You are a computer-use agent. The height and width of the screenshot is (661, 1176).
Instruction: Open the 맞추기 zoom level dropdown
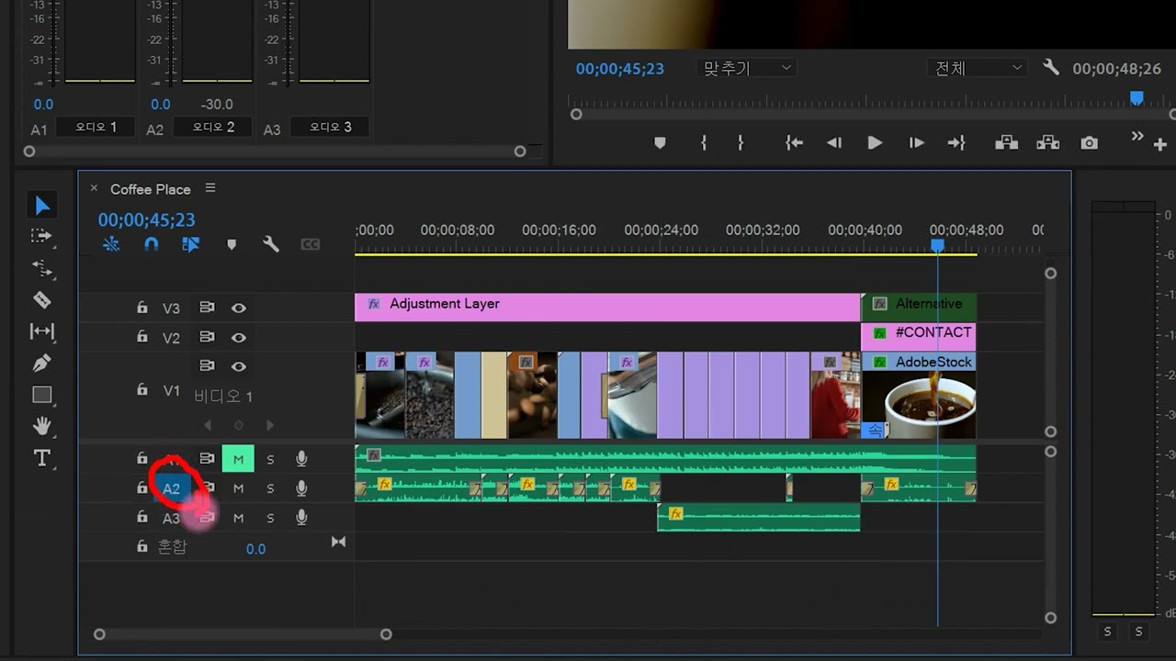pyautogui.click(x=747, y=68)
